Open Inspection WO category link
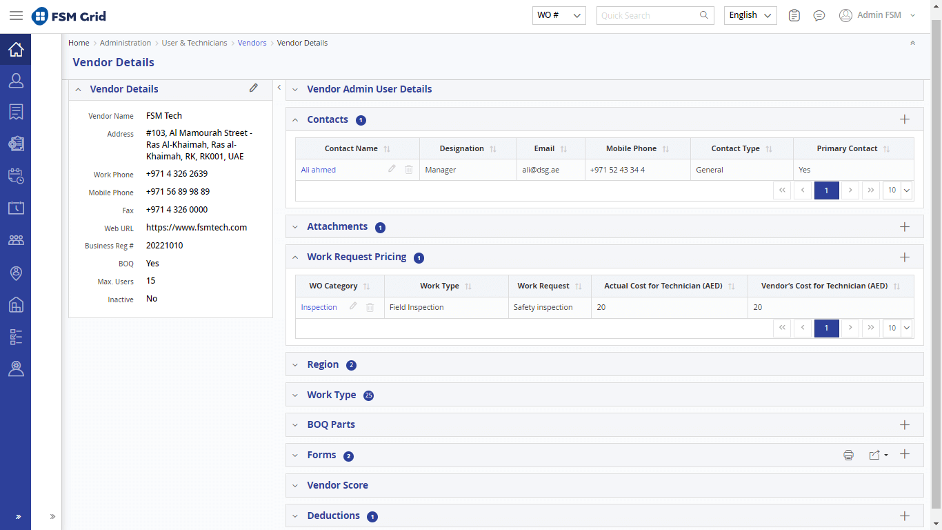This screenshot has height=530, width=942. tap(319, 307)
